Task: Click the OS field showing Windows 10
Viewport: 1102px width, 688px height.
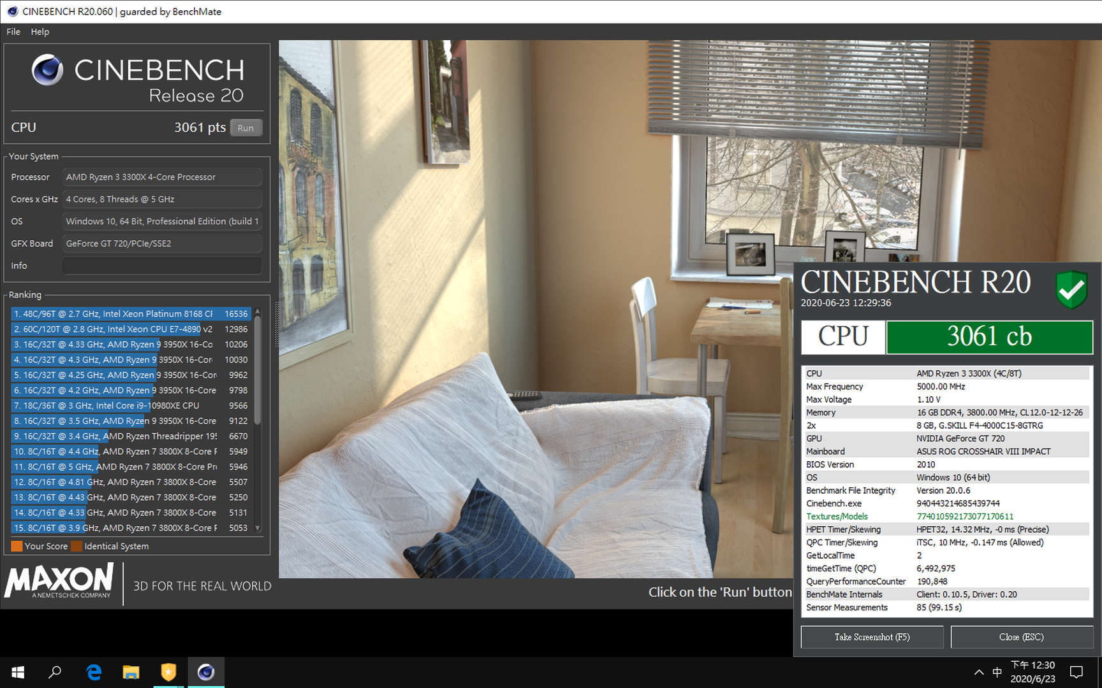Action: click(162, 222)
